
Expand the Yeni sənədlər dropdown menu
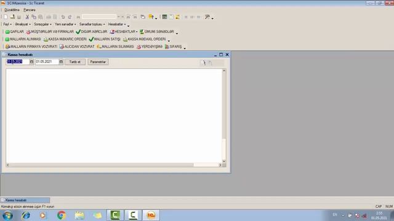pyautogui.click(x=65, y=25)
